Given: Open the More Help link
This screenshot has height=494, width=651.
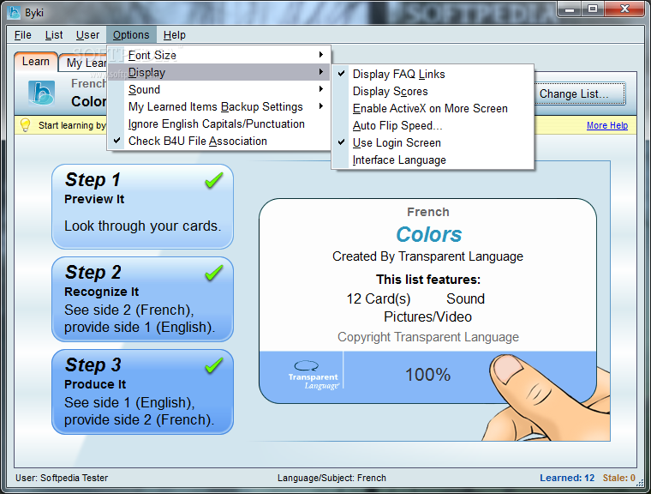Looking at the screenshot, I should pyautogui.click(x=607, y=125).
